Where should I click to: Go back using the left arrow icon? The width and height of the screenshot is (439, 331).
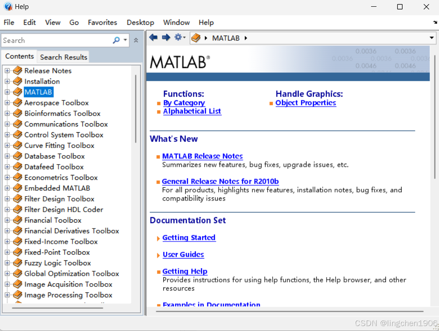point(153,37)
